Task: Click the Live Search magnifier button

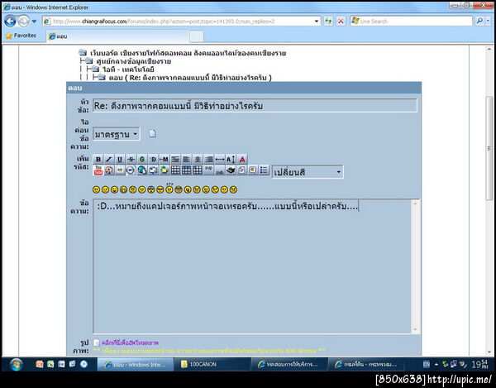Action: (x=479, y=22)
